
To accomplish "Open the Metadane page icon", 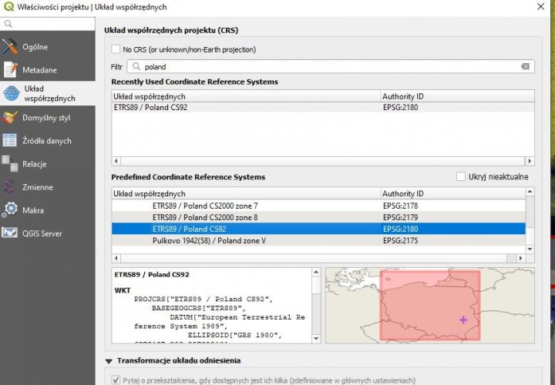I will 10,70.
